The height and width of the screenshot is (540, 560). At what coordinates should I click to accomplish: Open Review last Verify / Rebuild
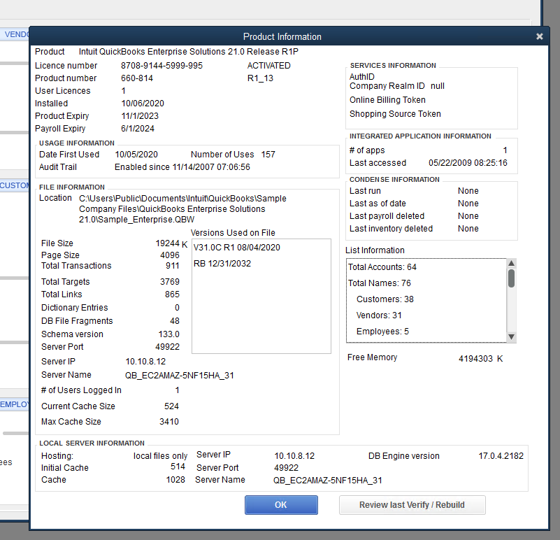click(412, 504)
